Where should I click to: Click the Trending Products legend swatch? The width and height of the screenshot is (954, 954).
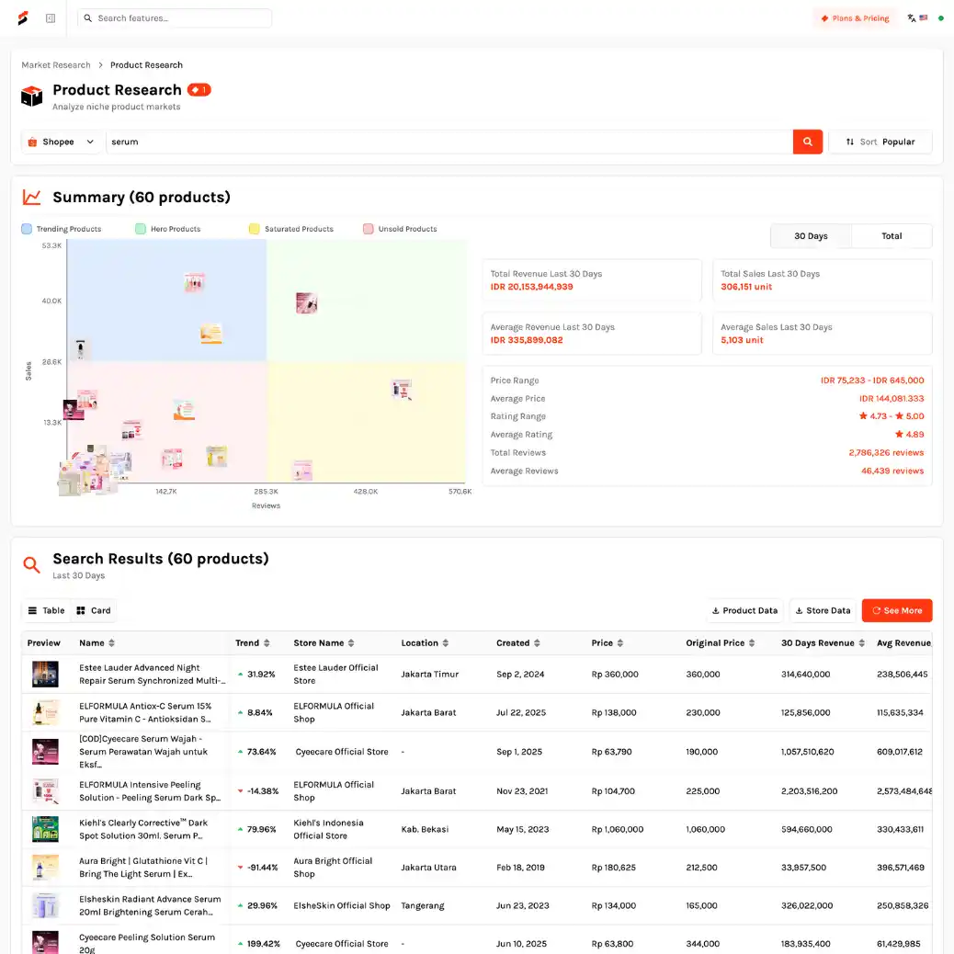[x=27, y=229]
